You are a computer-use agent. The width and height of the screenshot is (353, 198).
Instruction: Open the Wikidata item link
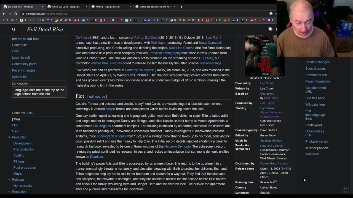(x=315, y=105)
